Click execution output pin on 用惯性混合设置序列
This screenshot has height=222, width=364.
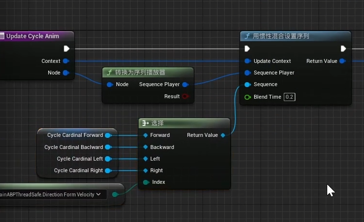coord(343,48)
